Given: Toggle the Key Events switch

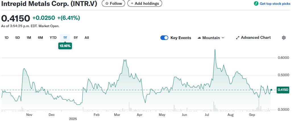Looking at the screenshot, I should click(164, 38).
